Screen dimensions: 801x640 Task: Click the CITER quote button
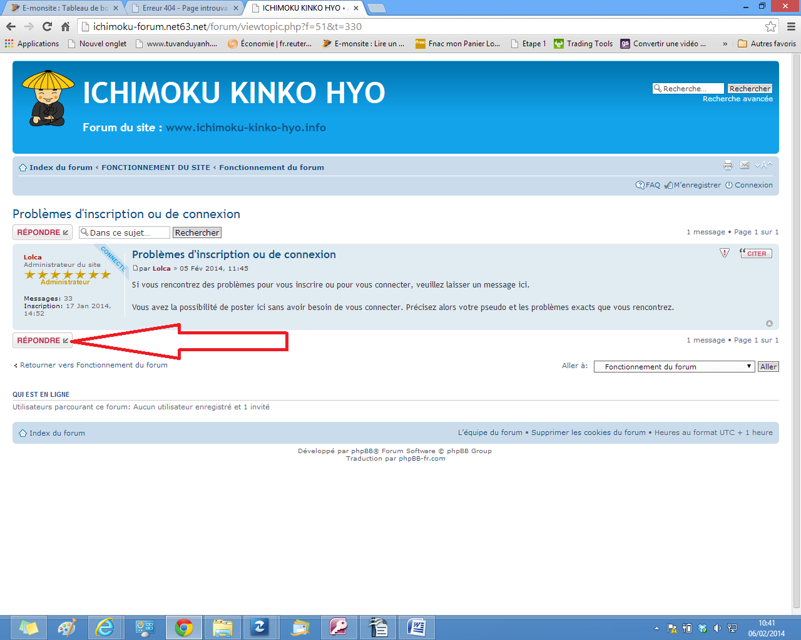click(756, 253)
